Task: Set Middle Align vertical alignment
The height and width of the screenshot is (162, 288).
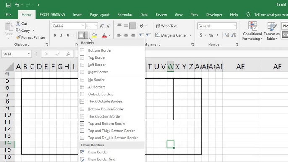Action: tap(126, 26)
